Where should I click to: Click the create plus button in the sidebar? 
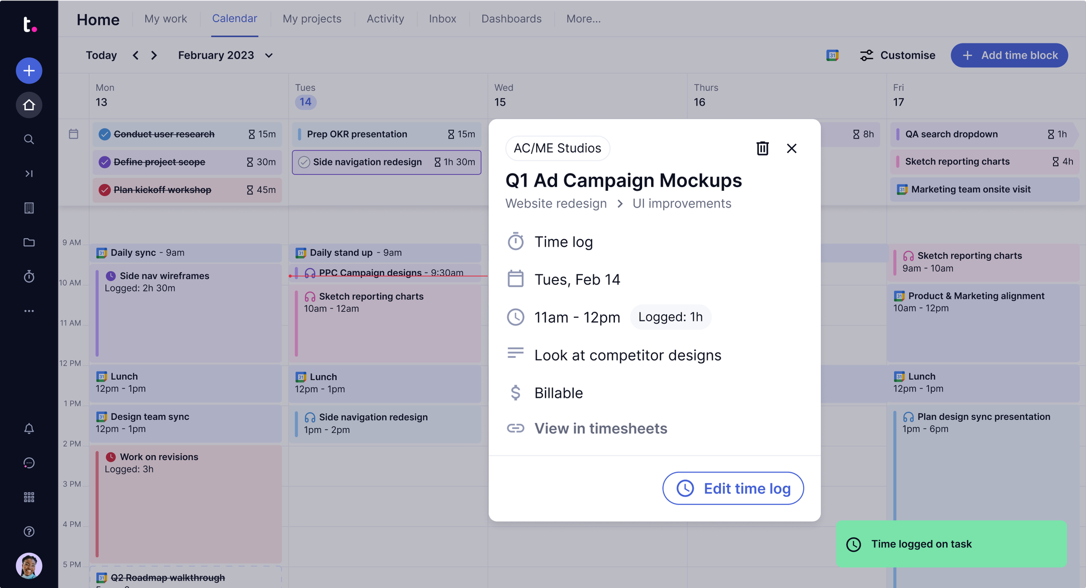29,71
